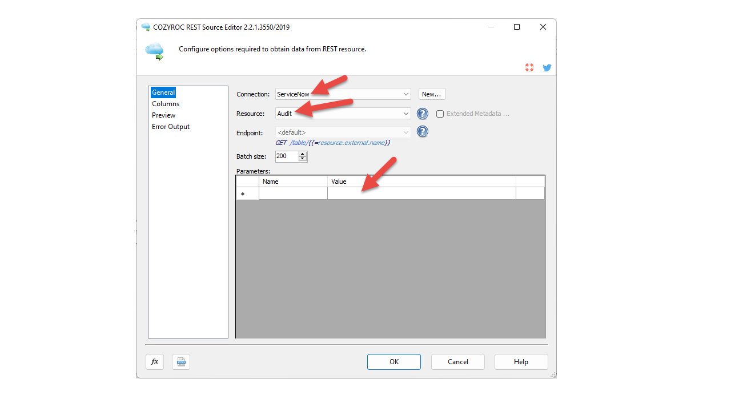The height and width of the screenshot is (411, 731).
Task: Go to Error Output page
Action: click(171, 127)
